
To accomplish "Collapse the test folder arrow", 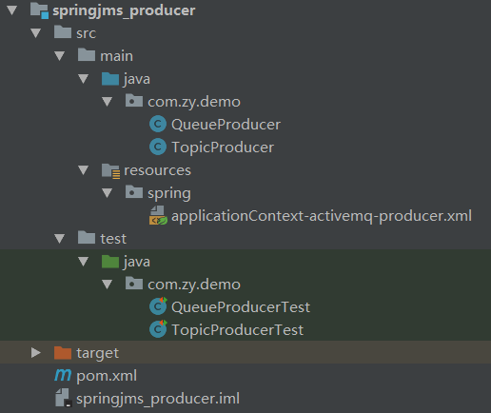I will (60, 239).
